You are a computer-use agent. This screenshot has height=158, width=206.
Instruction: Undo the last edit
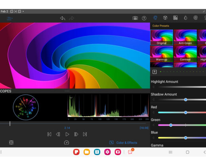[x=63, y=18]
